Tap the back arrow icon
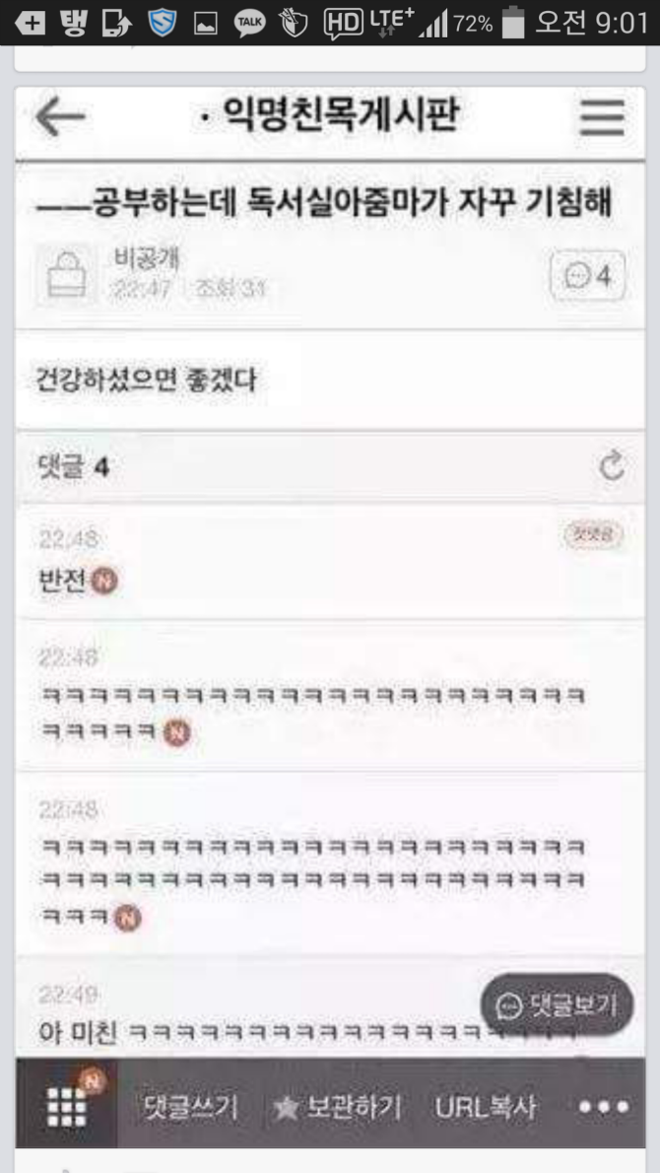Image resolution: width=660 pixels, height=1173 pixels. [x=60, y=117]
